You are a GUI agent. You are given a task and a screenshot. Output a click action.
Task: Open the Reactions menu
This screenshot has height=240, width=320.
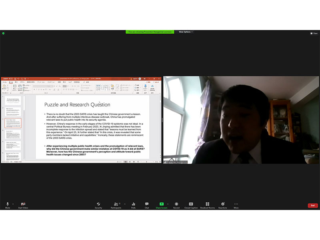pos(223,204)
